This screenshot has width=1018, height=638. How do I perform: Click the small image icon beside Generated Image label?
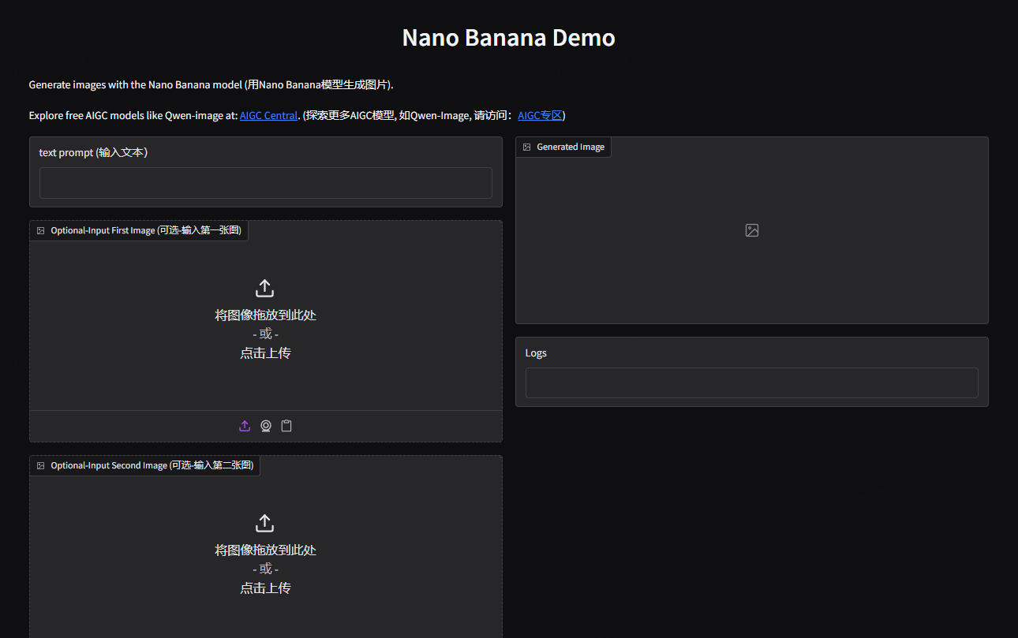coord(527,147)
